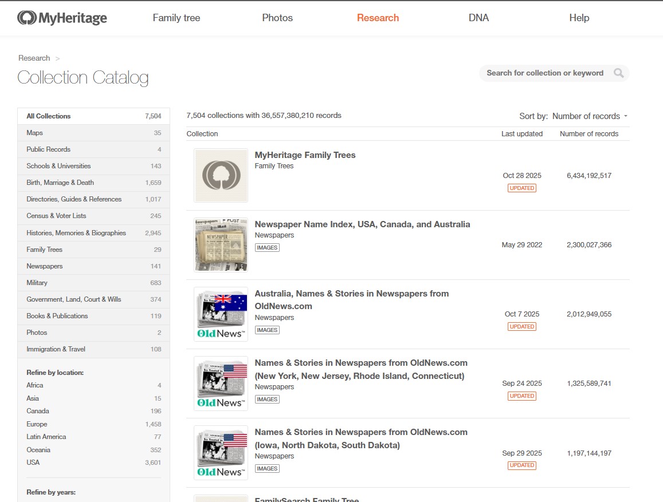Click the MyHeritage logo
This screenshot has height=502, width=663.
[62, 18]
